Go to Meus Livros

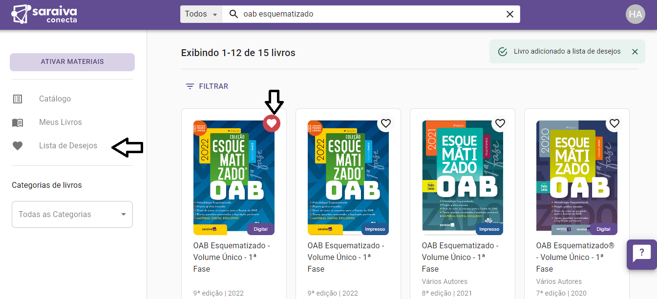click(x=61, y=122)
